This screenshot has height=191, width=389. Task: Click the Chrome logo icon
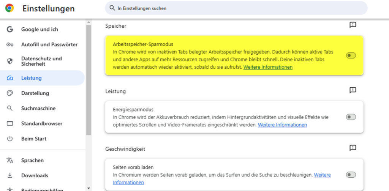tap(9, 8)
